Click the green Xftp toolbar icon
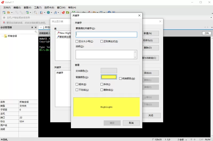213x141 pixels. tap(68, 12)
